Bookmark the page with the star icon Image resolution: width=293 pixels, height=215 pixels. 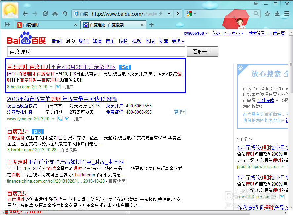click(x=267, y=14)
